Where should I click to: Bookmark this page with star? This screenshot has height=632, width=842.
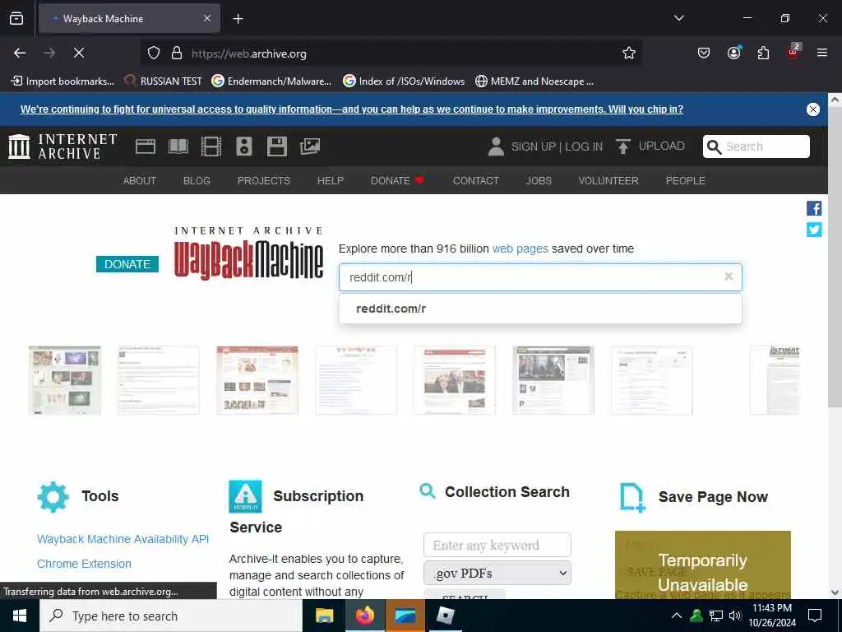629,53
